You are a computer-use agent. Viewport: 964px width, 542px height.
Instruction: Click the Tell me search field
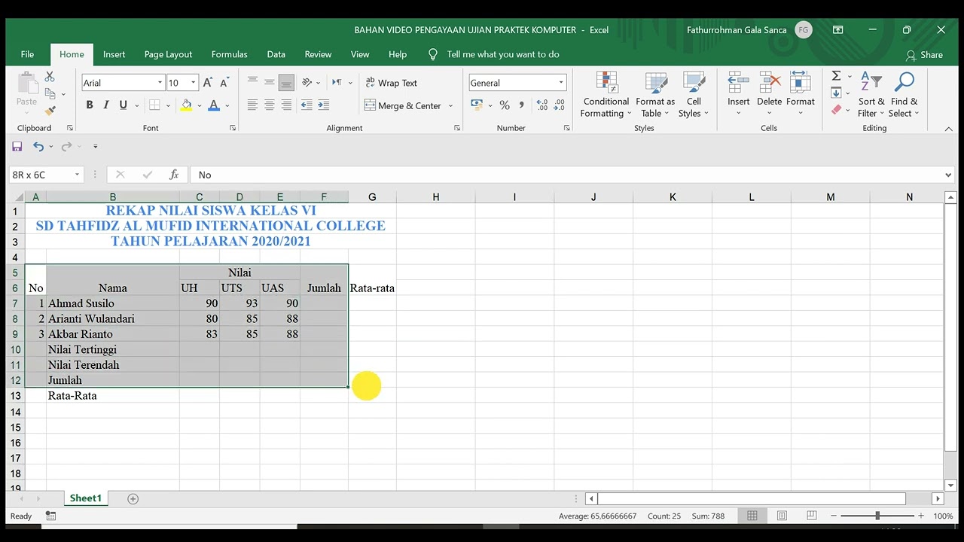[x=502, y=54]
